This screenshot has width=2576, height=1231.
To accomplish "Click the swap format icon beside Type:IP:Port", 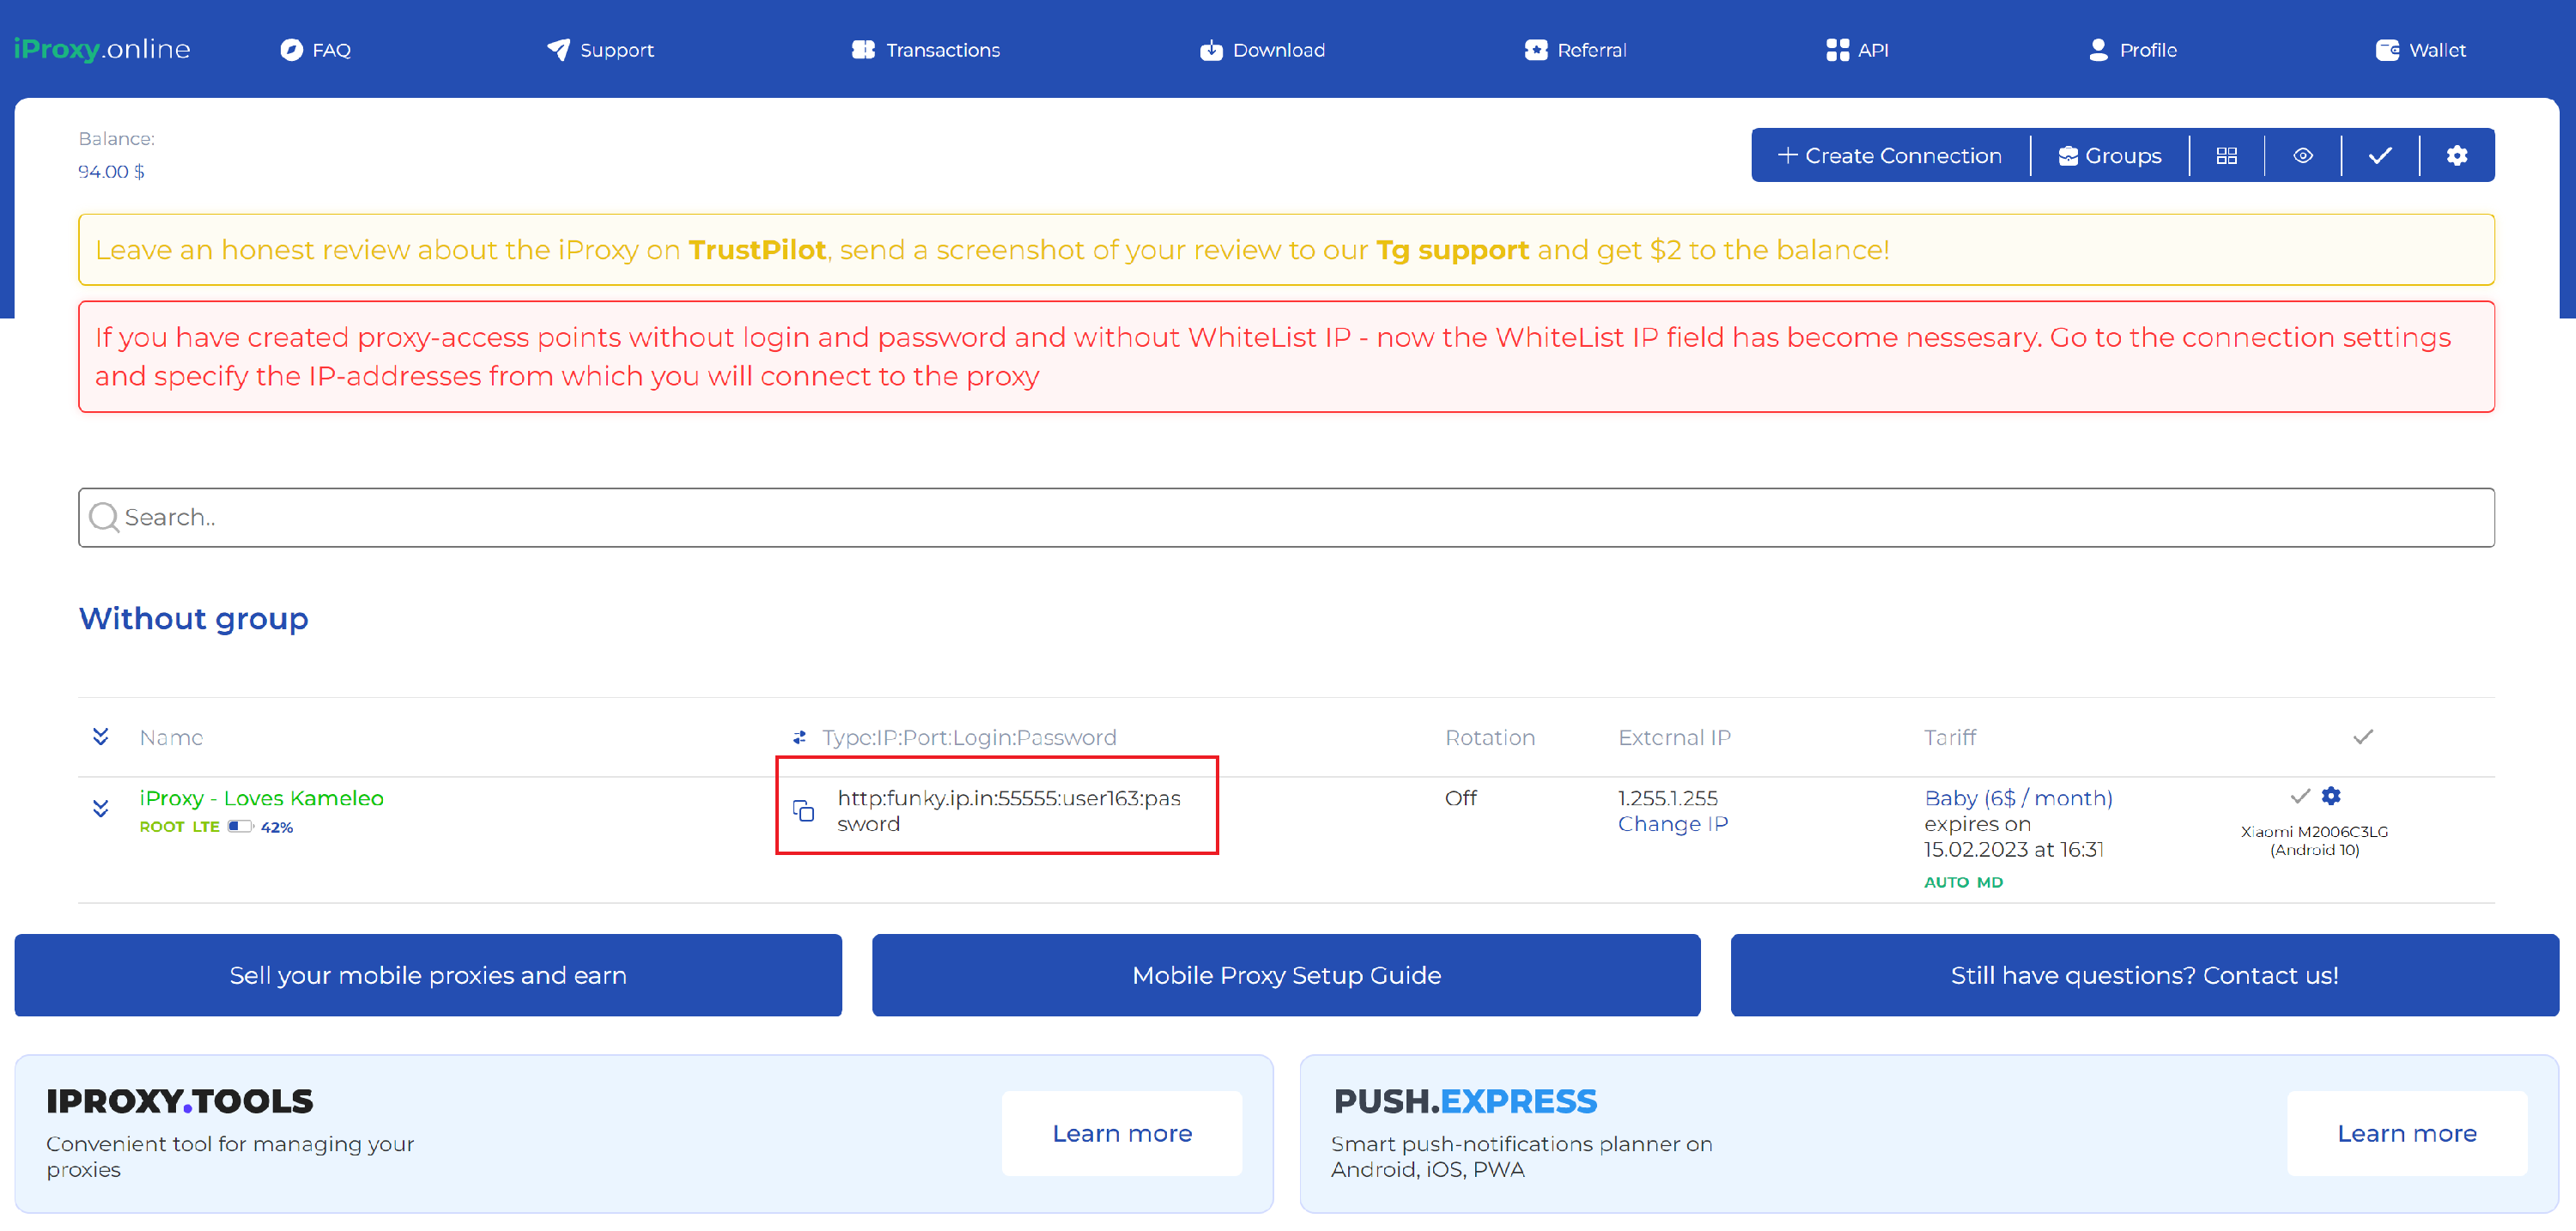I will click(799, 738).
